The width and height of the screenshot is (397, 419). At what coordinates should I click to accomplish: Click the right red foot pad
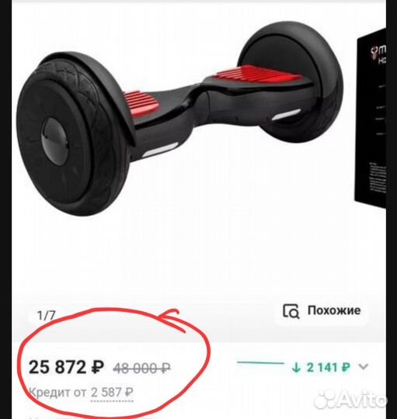pos(259,74)
